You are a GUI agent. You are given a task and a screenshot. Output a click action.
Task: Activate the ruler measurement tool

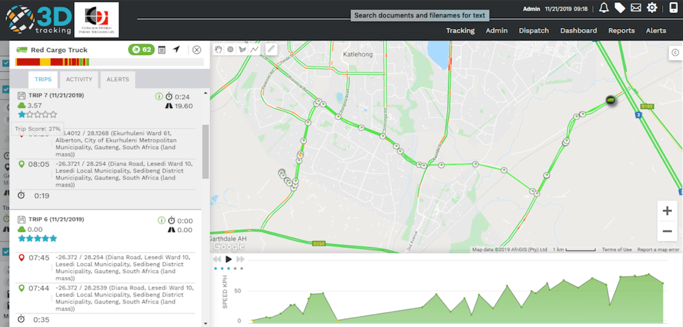271,50
